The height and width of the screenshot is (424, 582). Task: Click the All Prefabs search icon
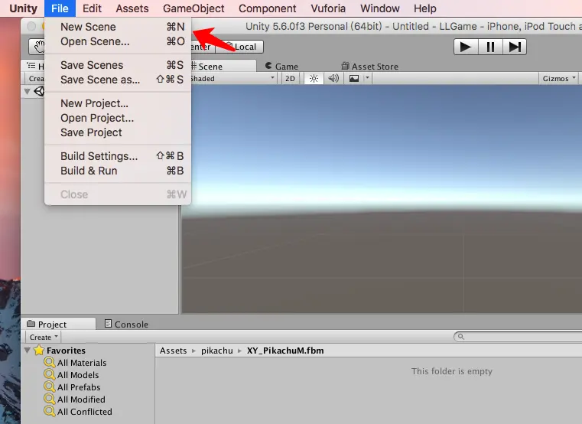50,386
